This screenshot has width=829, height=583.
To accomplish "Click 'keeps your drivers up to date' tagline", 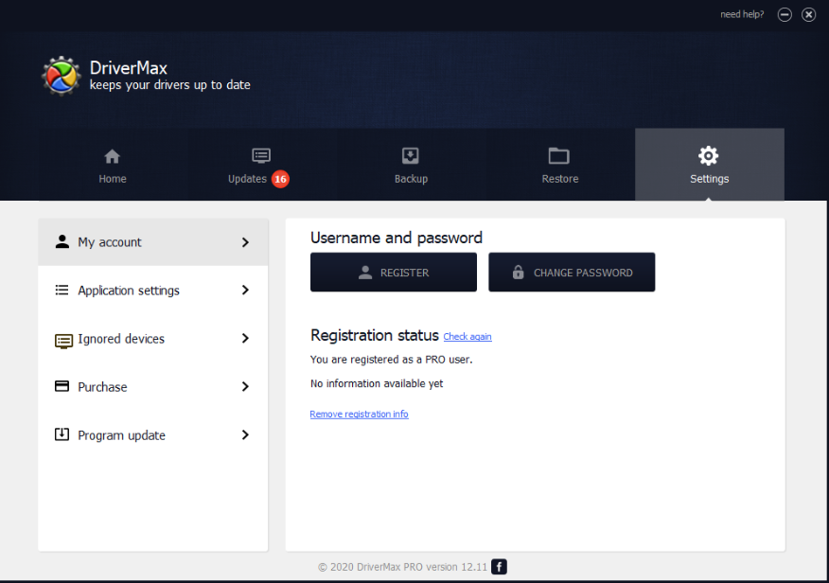I will click(169, 85).
